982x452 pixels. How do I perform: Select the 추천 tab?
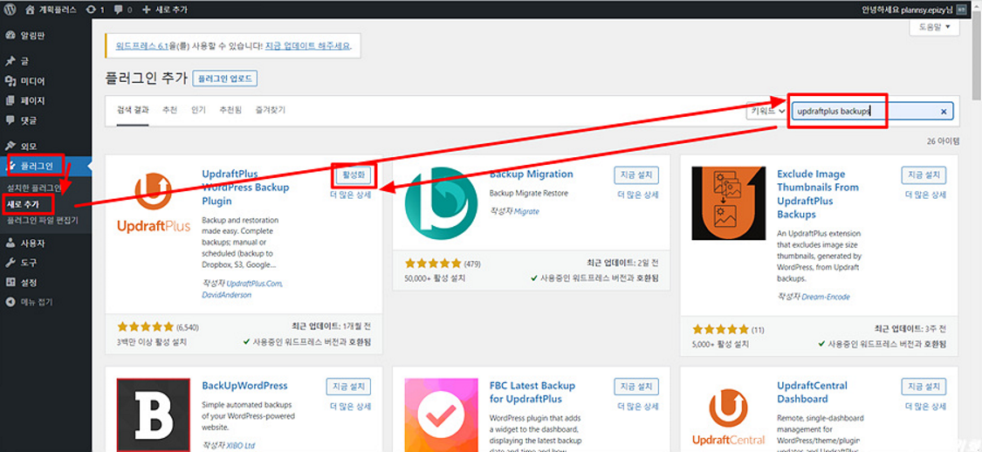coord(169,110)
